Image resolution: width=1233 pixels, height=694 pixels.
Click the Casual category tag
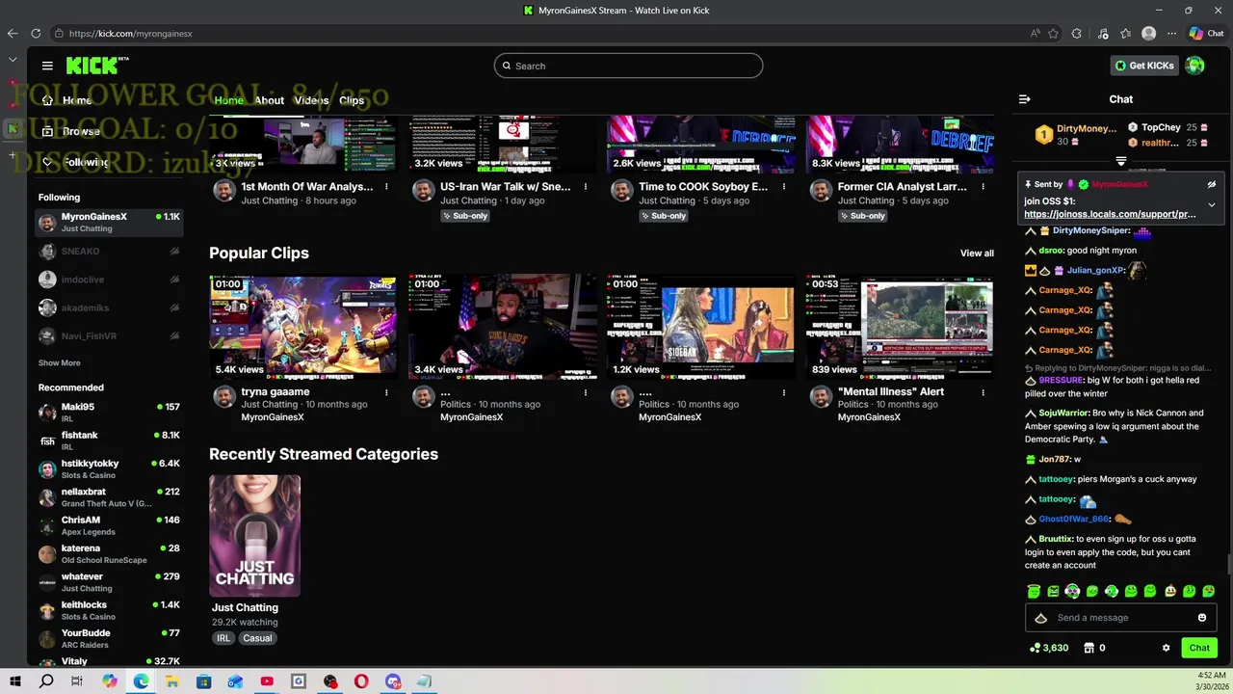pyautogui.click(x=257, y=638)
